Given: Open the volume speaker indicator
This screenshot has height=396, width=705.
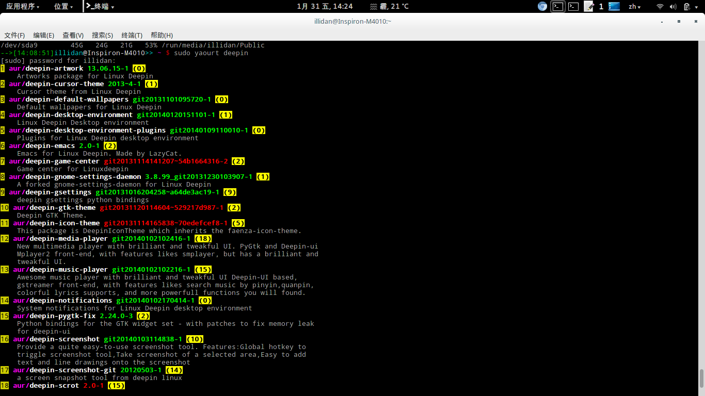Looking at the screenshot, I should click(674, 6).
